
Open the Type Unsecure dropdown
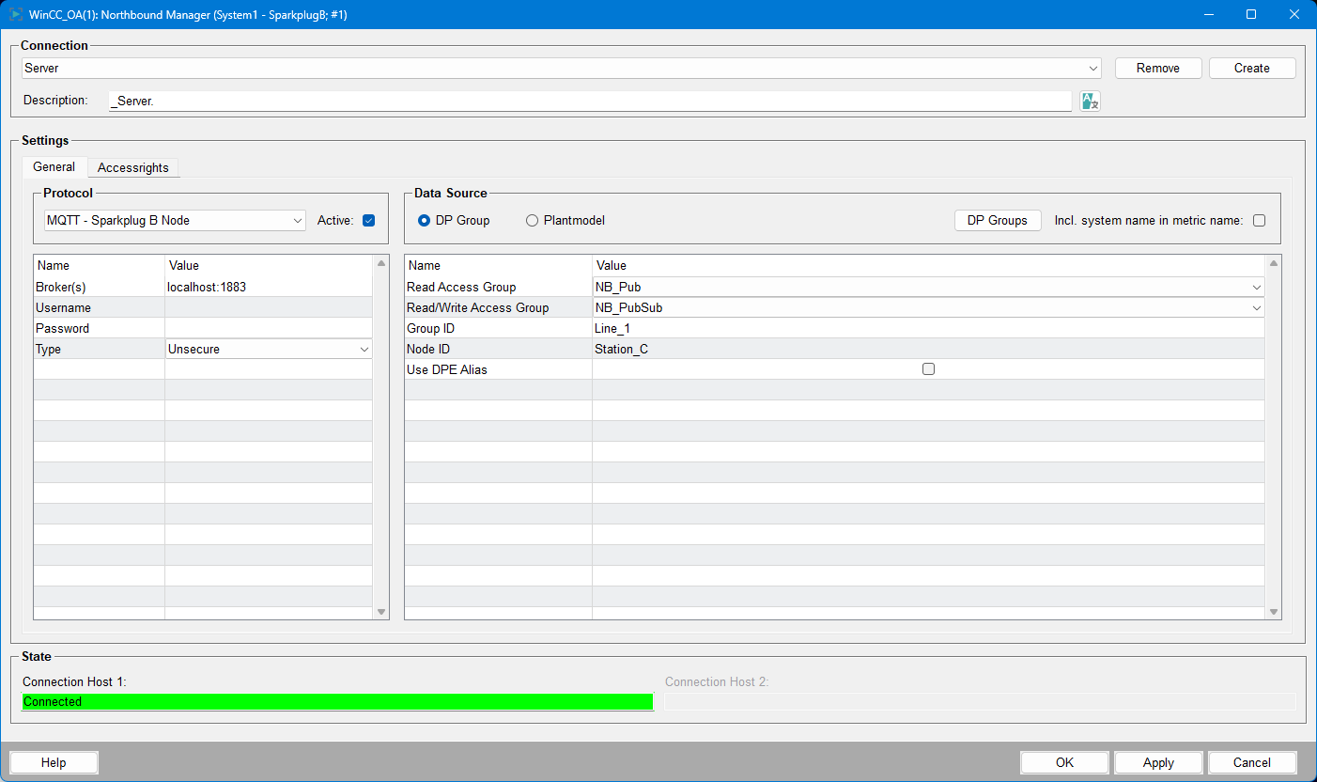click(364, 350)
